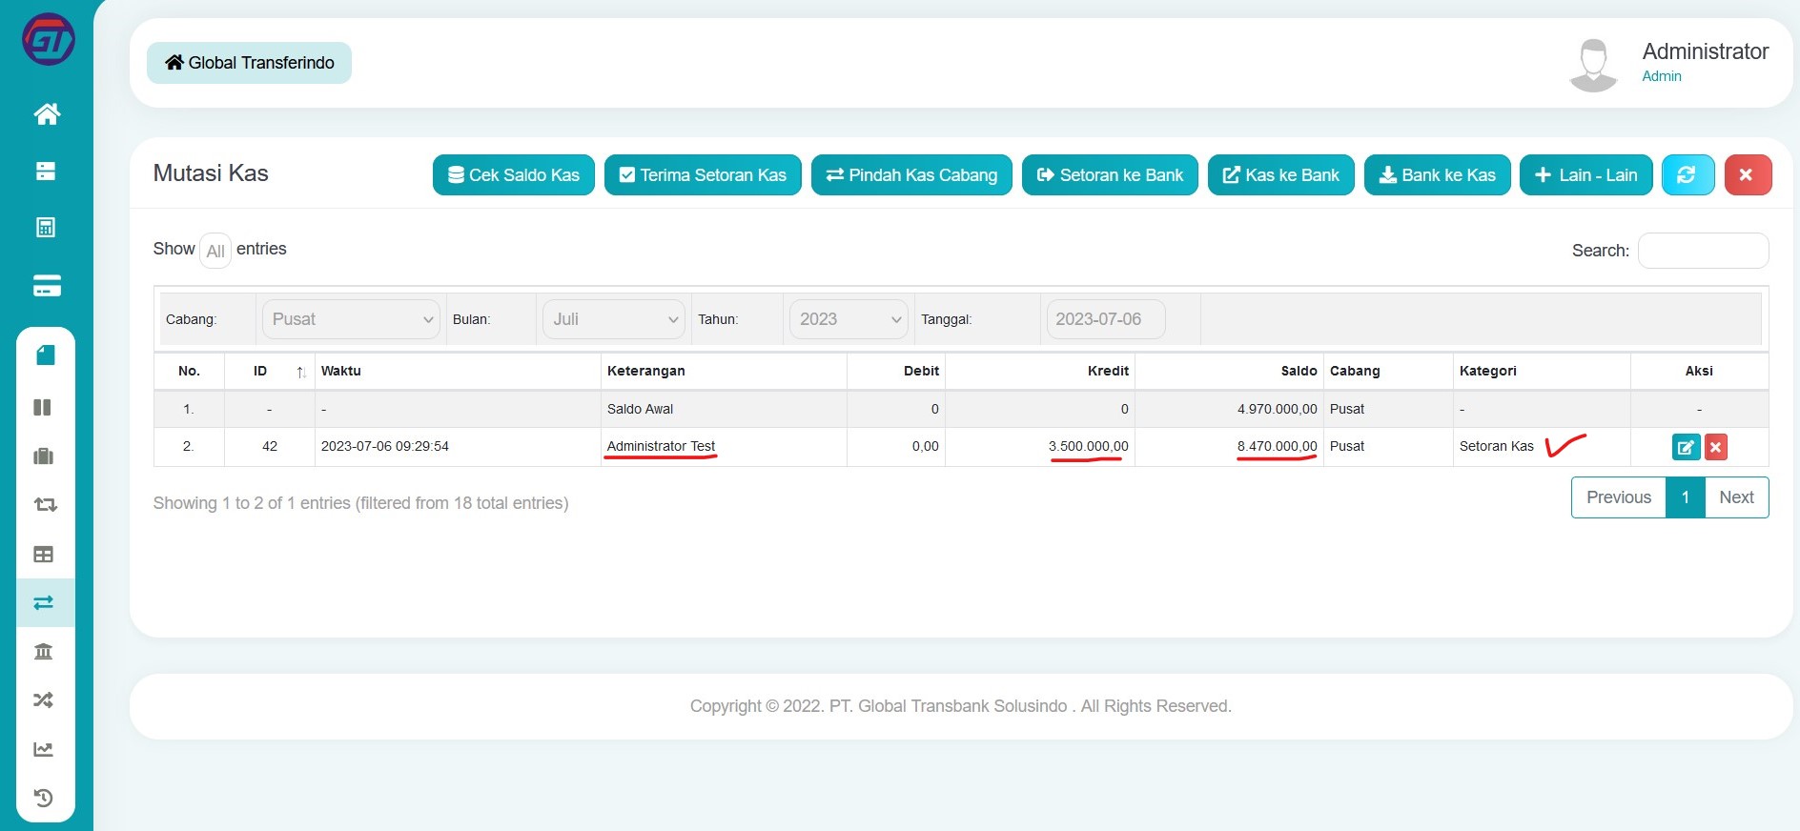Click Pindah Kas Cabang button
Screen dimensions: 1800x831
tap(911, 175)
